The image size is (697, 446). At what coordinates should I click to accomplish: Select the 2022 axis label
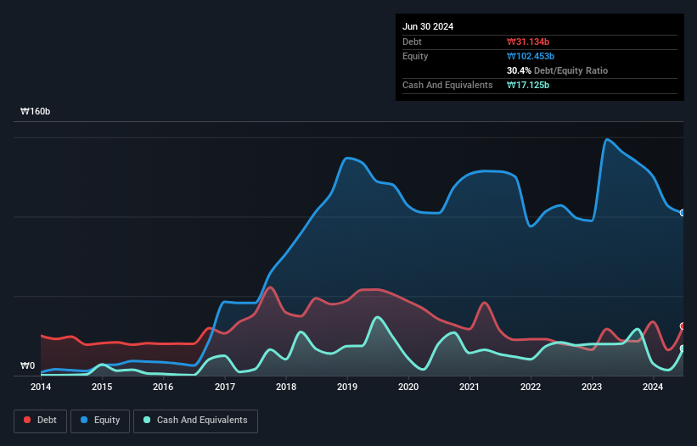(531, 387)
